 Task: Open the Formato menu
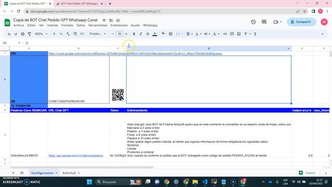(x=67, y=25)
